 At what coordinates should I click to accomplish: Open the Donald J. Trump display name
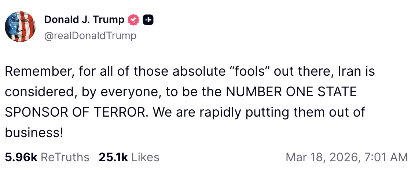point(84,20)
